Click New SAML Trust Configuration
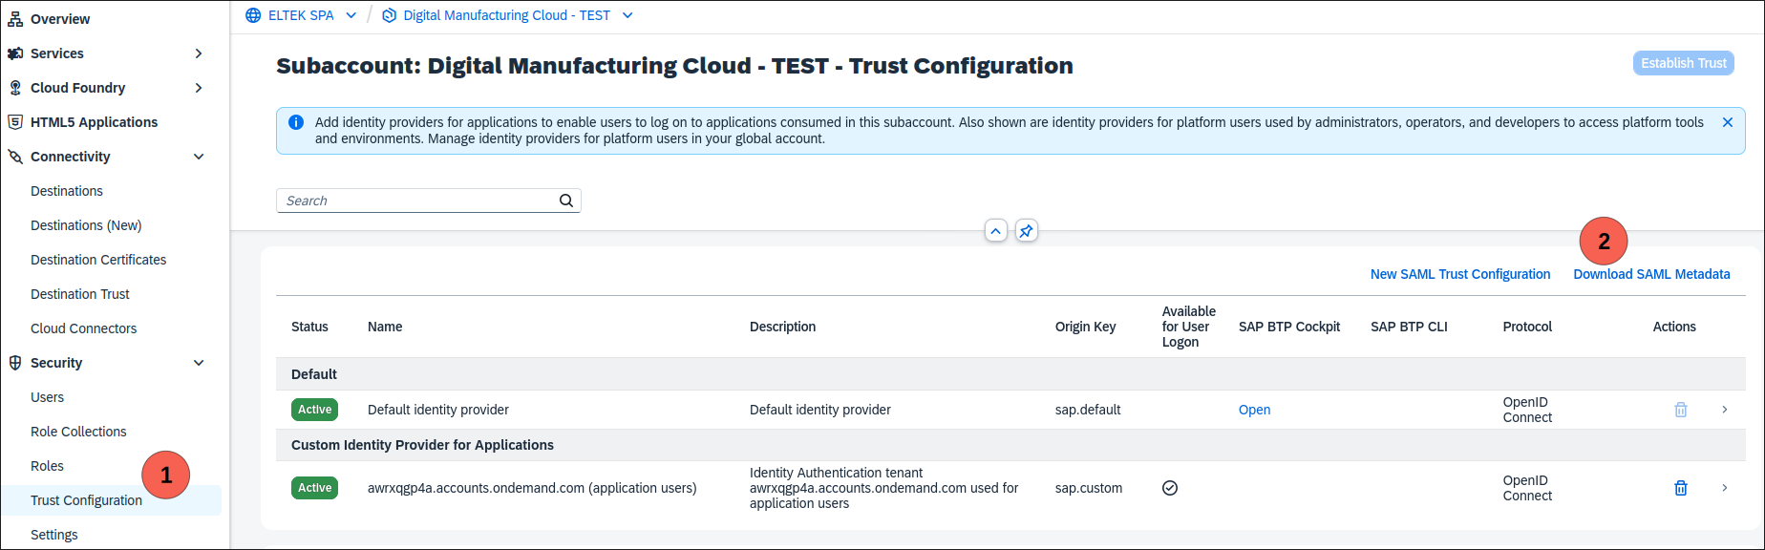 [x=1459, y=274]
